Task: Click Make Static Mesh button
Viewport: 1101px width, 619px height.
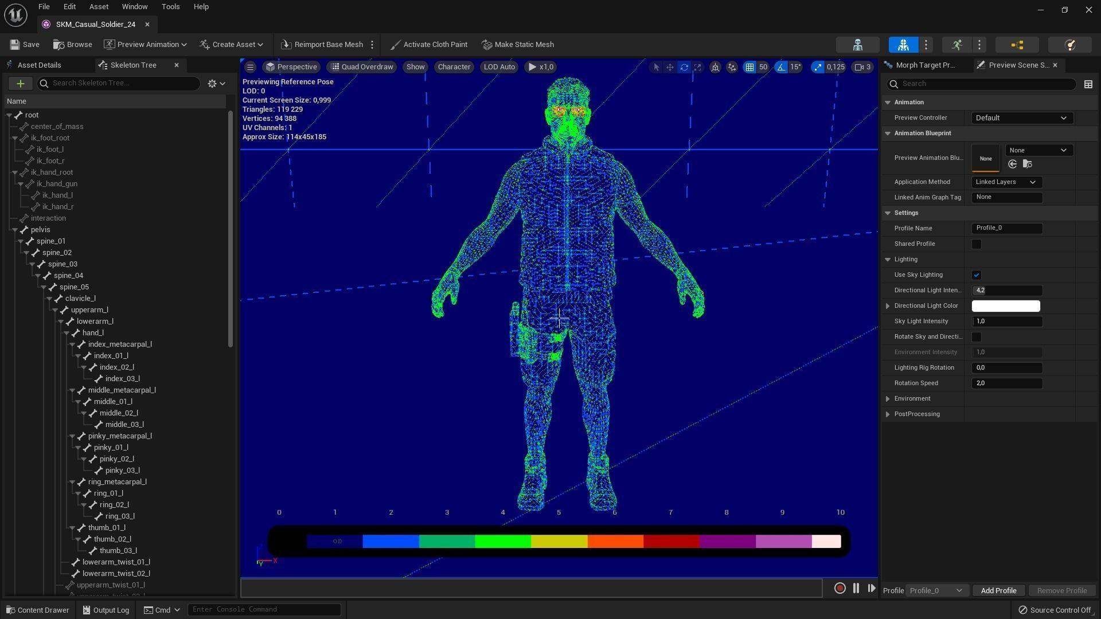Action: coord(518,45)
